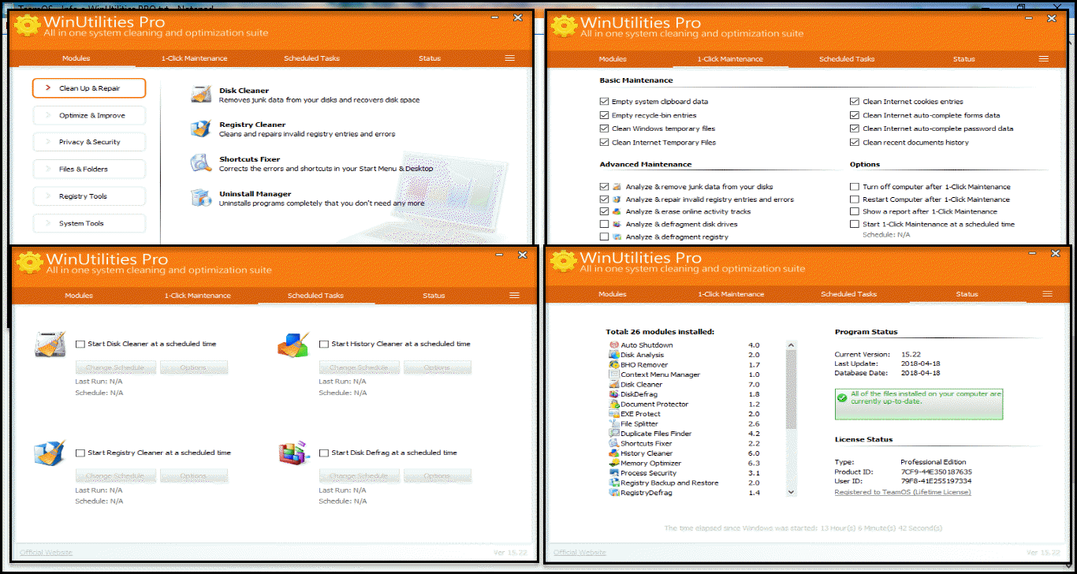Select Duplicate Files Finder icon in modules list
This screenshot has width=1077, height=574.
point(614,434)
